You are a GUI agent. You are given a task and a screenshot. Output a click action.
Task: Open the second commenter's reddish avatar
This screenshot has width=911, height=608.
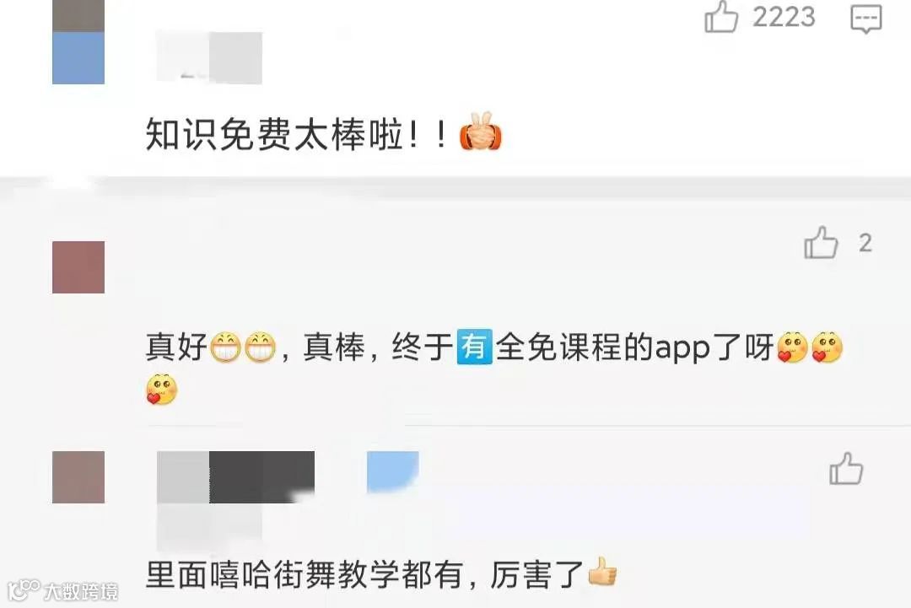click(78, 267)
